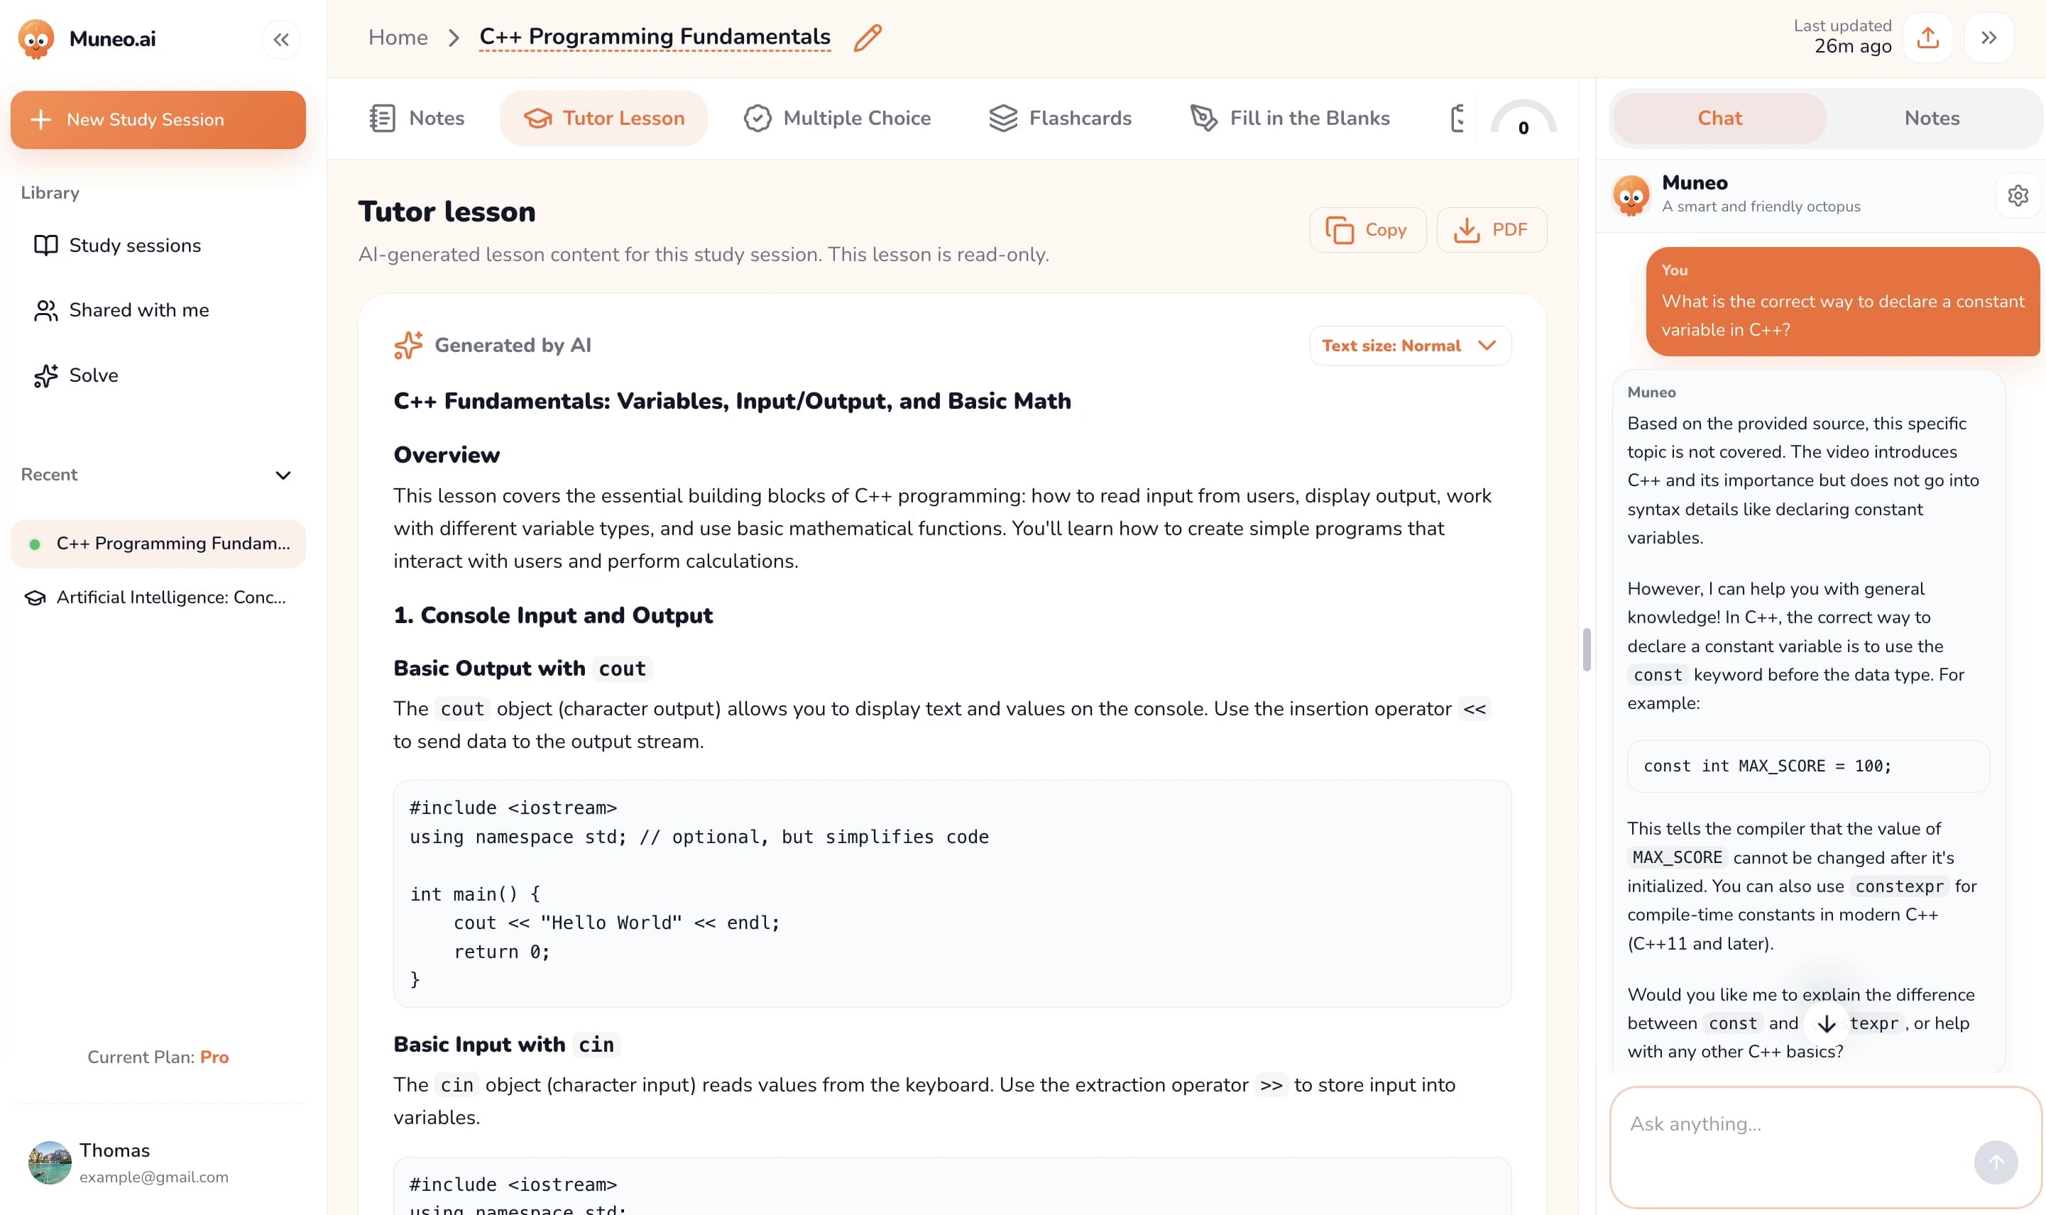Collapse right panel with double-chevron
This screenshot has height=1215, width=2046.
[1988, 38]
